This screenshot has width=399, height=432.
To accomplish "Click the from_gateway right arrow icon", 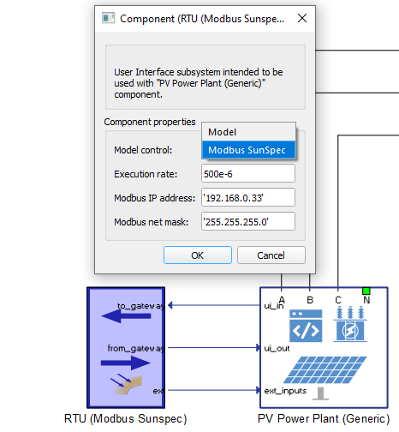I will pos(126,363).
